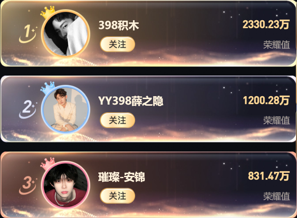Follow the user YY398薛之隐

pyautogui.click(x=117, y=120)
